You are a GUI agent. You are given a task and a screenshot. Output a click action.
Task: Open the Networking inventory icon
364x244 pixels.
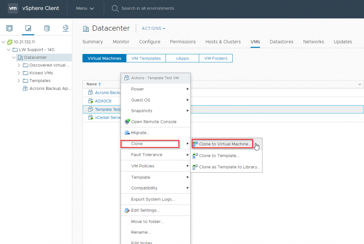[x=65, y=28]
